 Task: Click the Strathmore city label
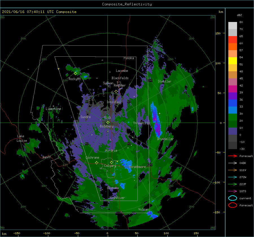pos(137,167)
